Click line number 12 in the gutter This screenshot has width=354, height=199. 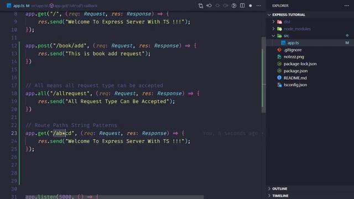click(x=14, y=45)
